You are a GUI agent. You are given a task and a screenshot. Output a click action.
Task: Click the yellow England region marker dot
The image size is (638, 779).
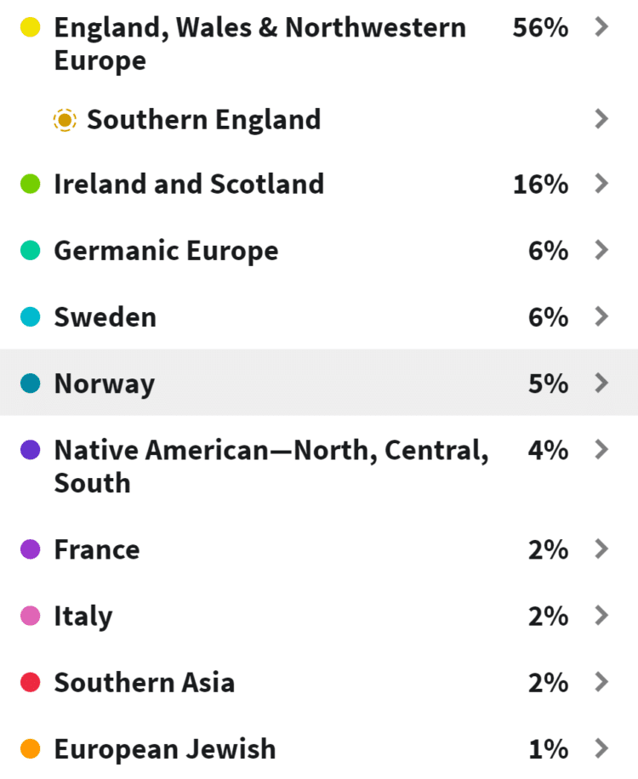tap(31, 27)
